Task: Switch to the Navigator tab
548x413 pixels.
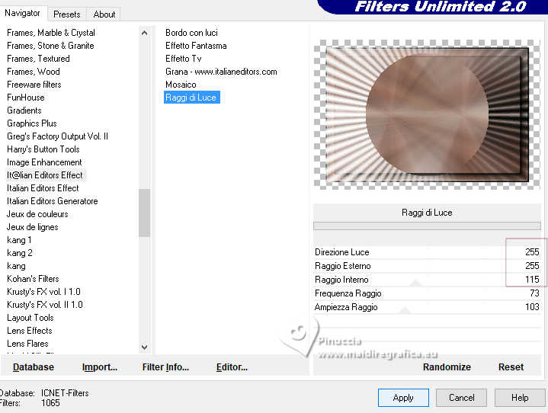Action: 22,13
